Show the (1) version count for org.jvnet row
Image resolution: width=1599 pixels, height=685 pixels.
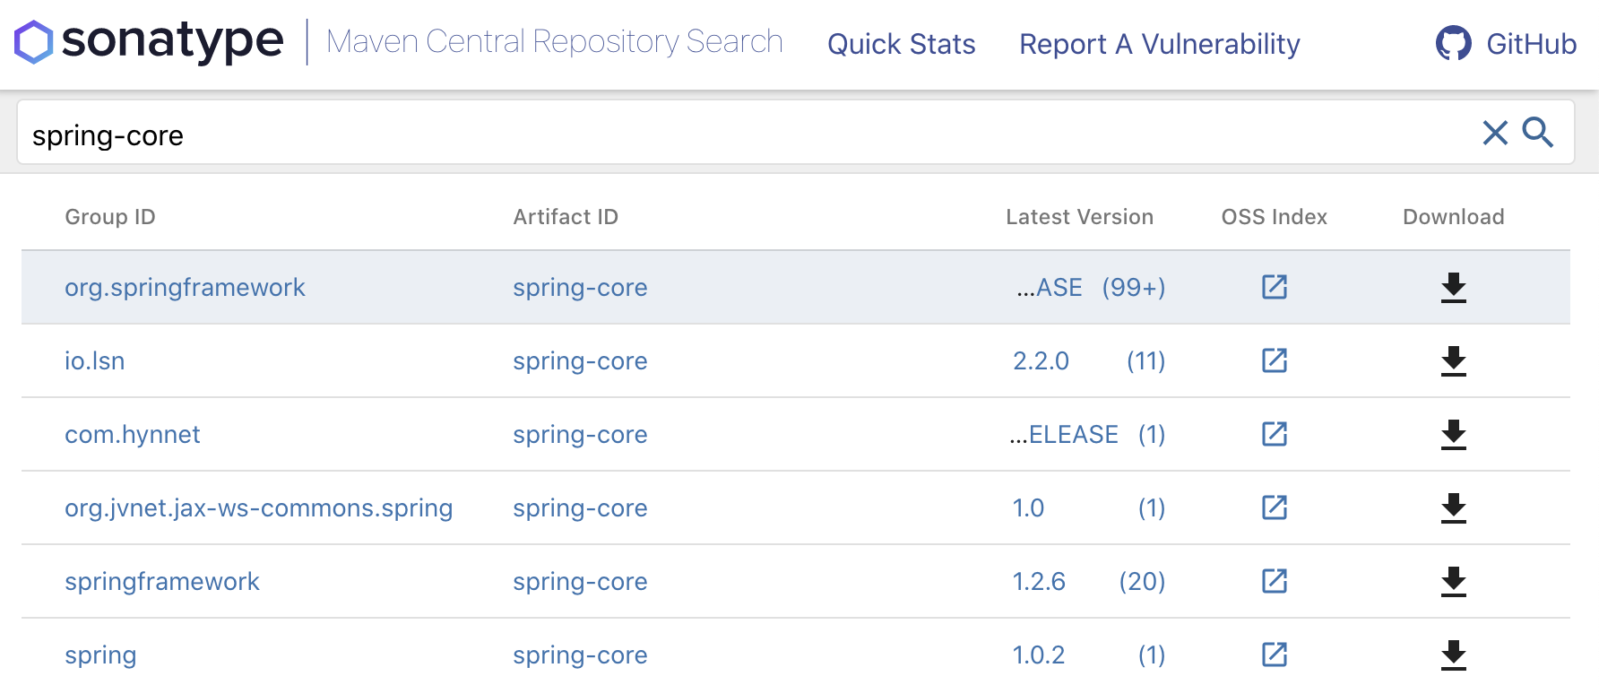1152,507
